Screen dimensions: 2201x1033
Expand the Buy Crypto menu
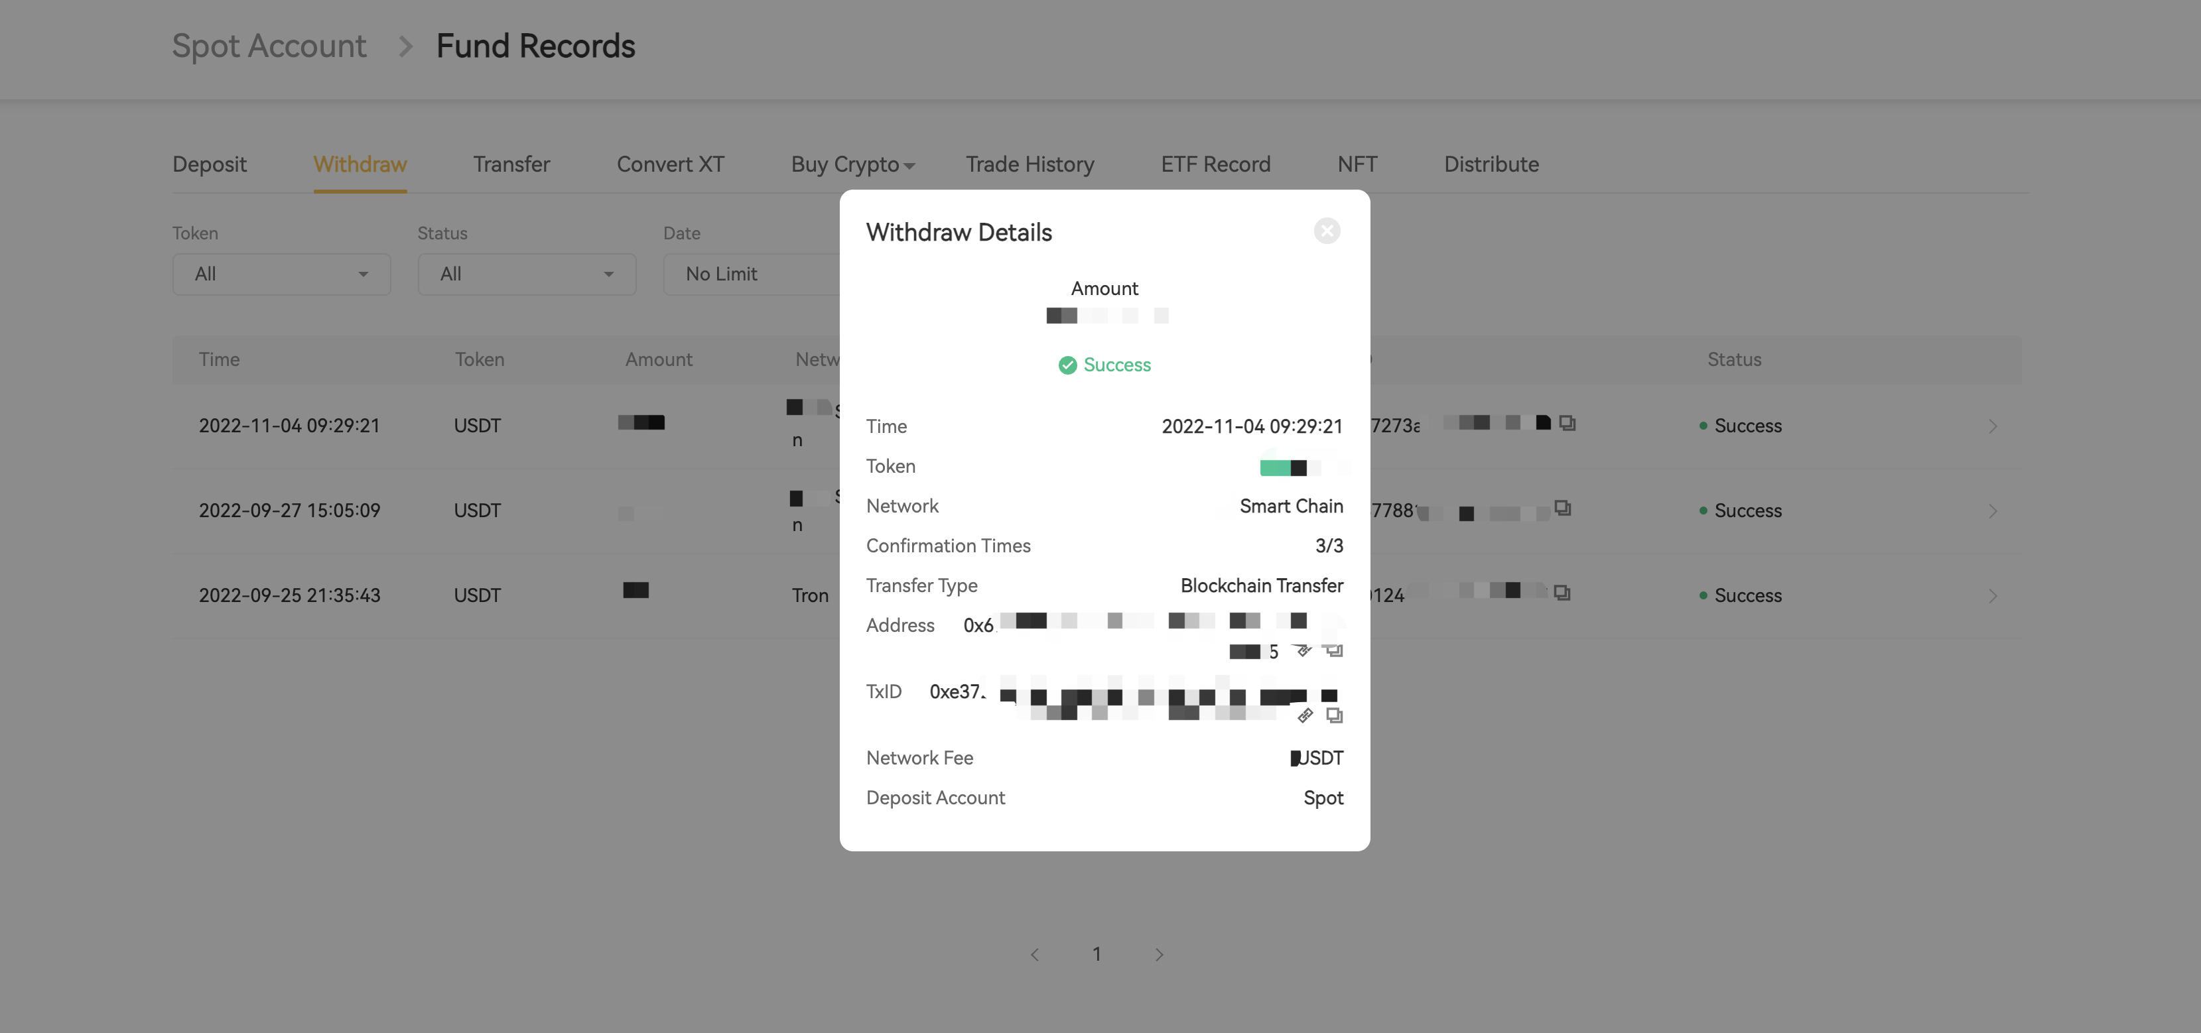[x=852, y=164]
